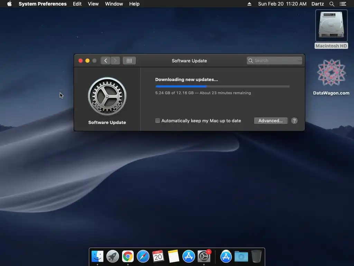354x266 pixels.
Task: Click the Software Update label under gear
Action: click(107, 122)
